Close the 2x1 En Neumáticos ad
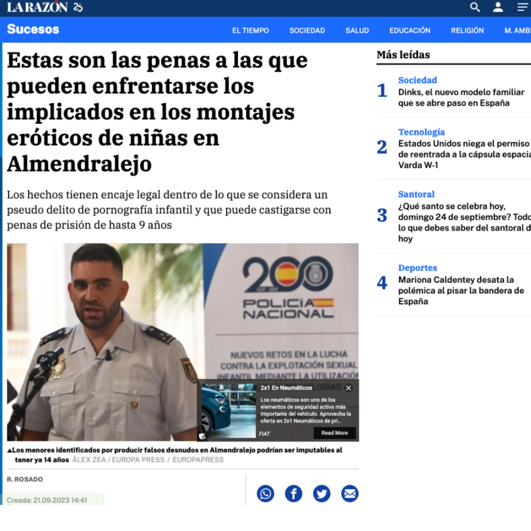The image size is (531, 531). 348,388
